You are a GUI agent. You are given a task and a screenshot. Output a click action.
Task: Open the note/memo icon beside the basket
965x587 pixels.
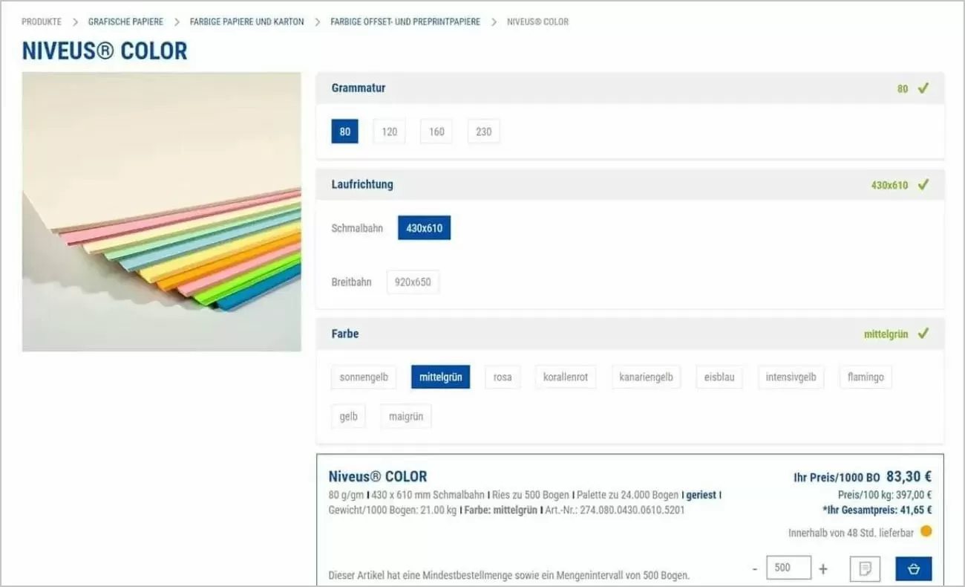pos(863,568)
